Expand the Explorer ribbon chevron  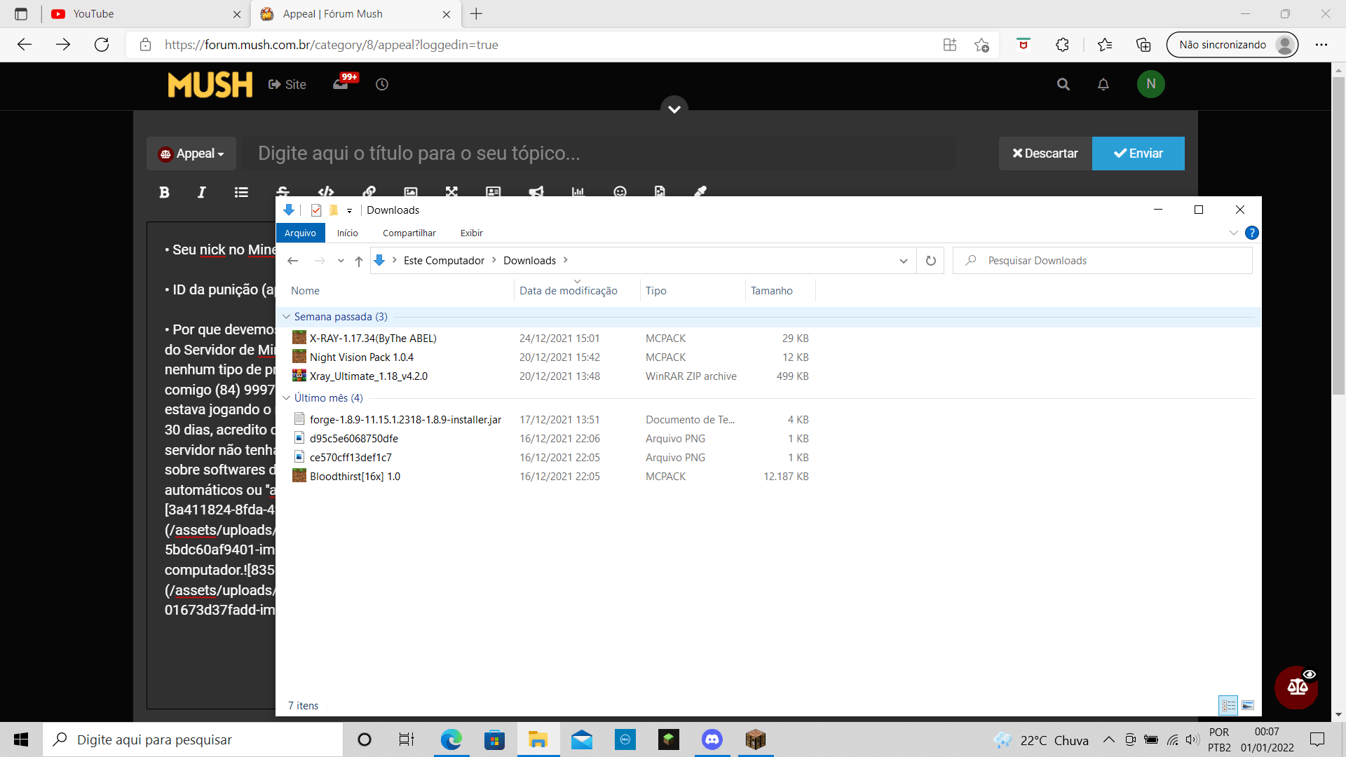[1234, 233]
